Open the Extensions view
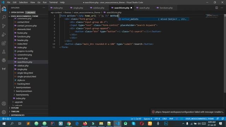Viewport: 226px width, 127px height. pyautogui.click(x=4, y=43)
